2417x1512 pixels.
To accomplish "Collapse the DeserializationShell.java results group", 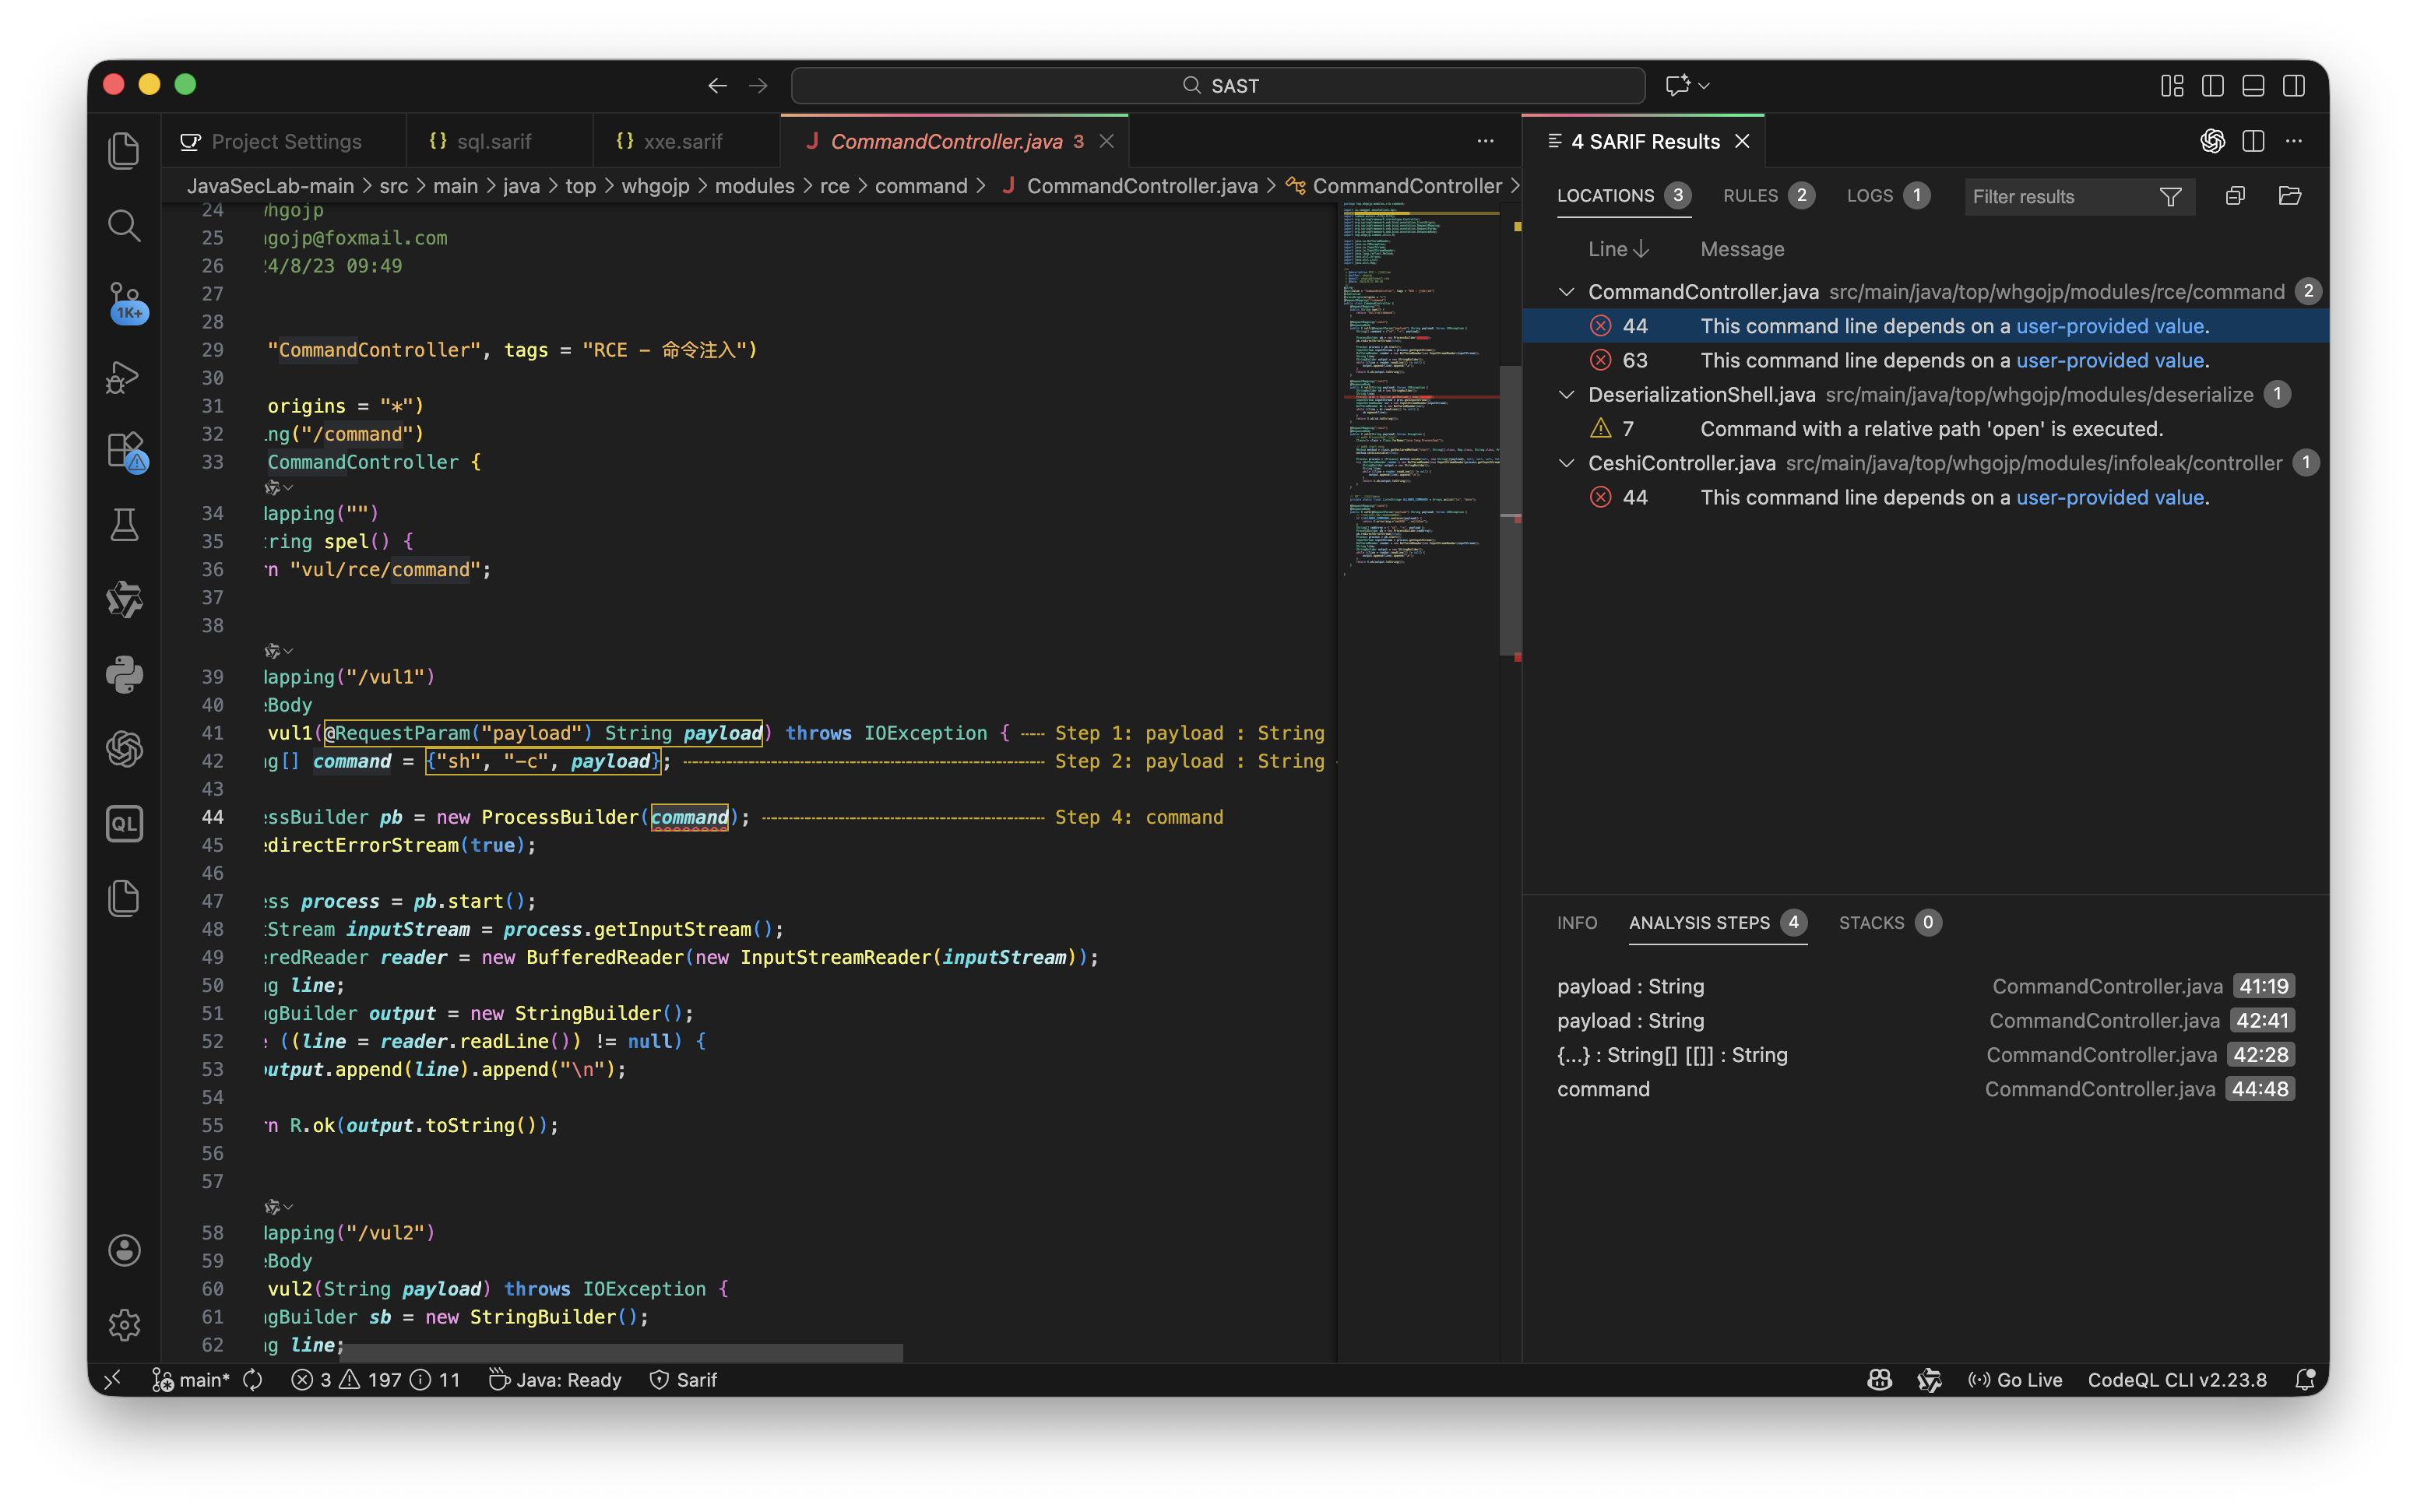I will (x=1567, y=395).
